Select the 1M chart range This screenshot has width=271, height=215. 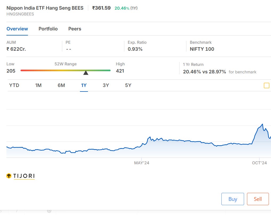38,85
